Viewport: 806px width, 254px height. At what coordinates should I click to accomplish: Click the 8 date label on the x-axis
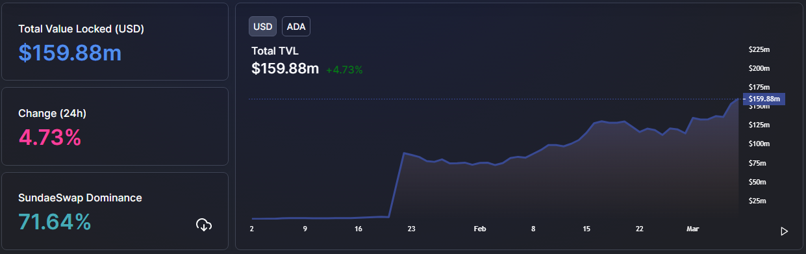pyautogui.click(x=533, y=229)
